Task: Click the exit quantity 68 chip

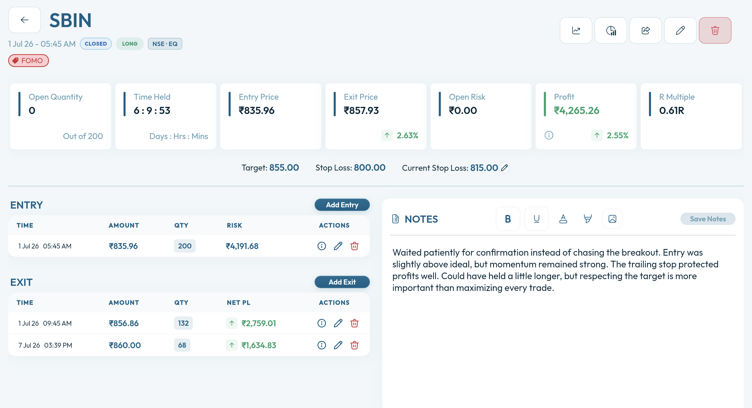Action: (x=182, y=345)
